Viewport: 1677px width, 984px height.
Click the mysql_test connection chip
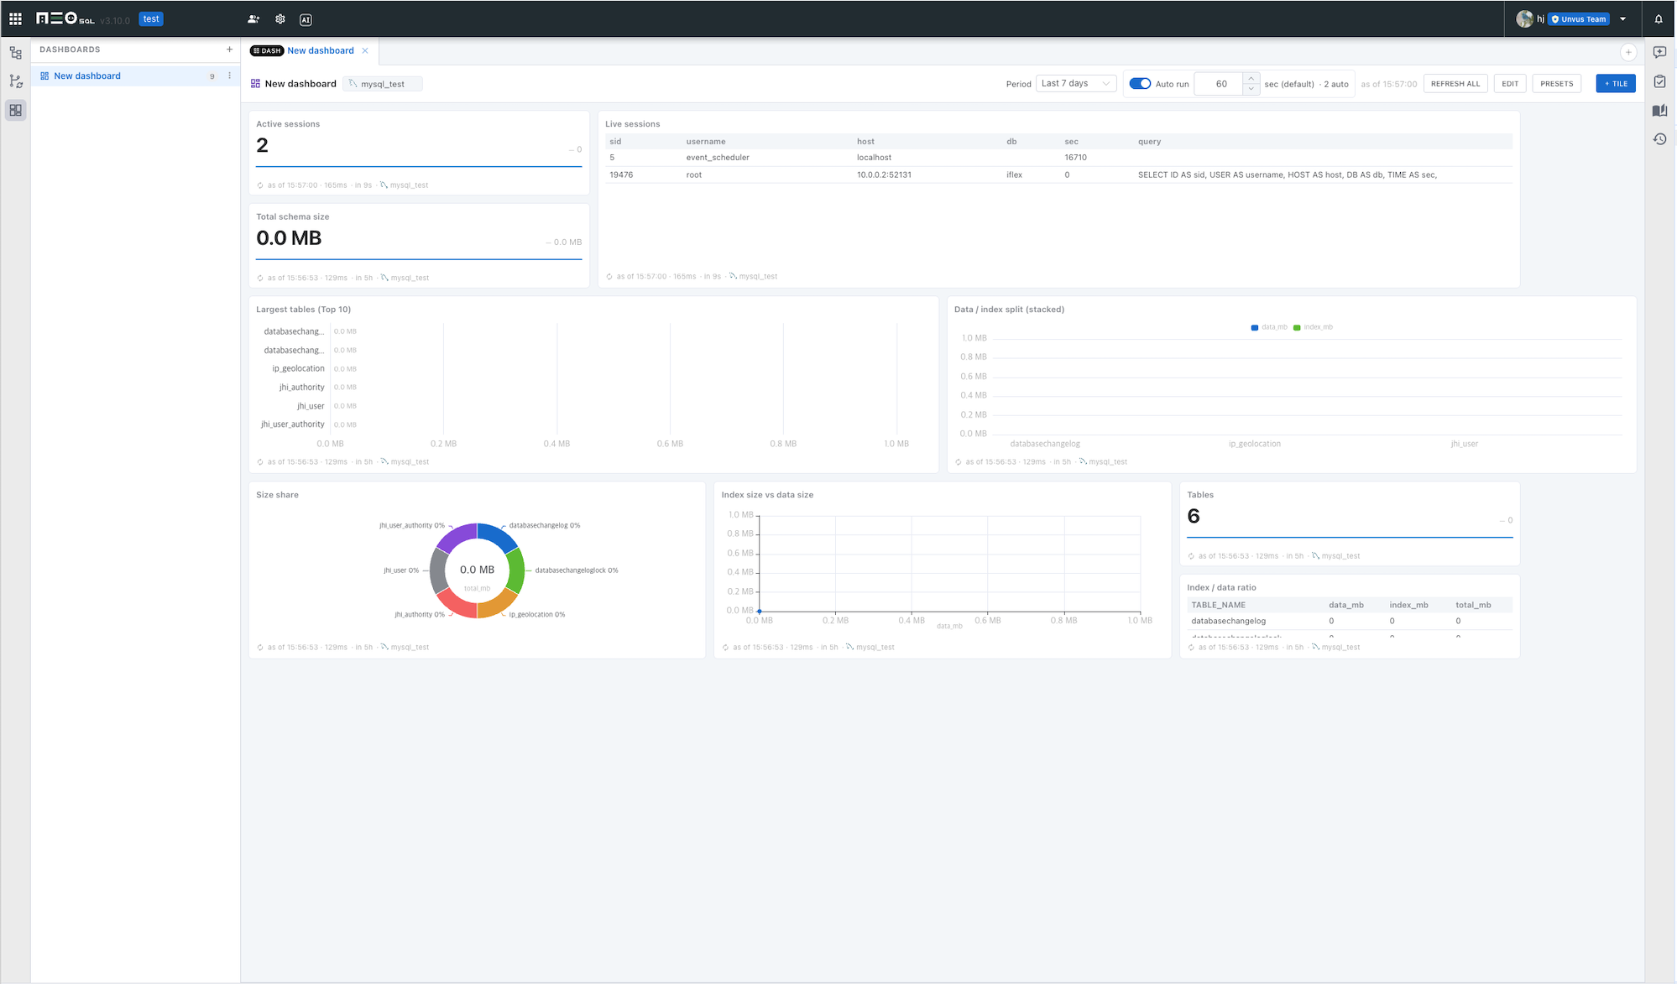[x=383, y=84]
